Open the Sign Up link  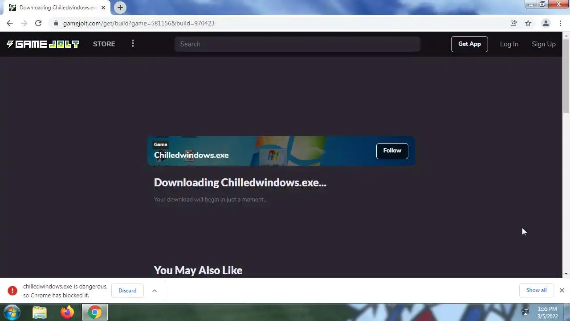pyautogui.click(x=544, y=44)
